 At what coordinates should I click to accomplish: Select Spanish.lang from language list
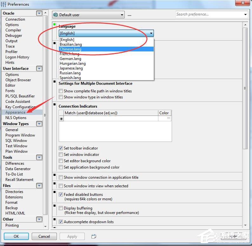click(x=106, y=78)
